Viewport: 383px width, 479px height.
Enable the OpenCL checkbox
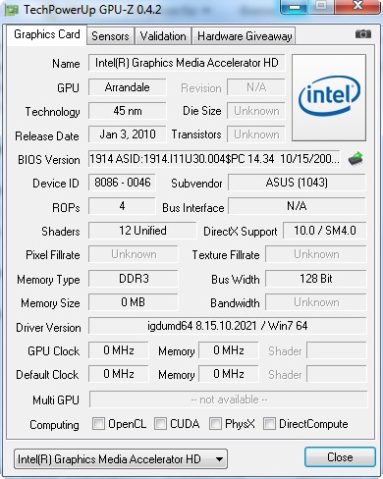98,423
